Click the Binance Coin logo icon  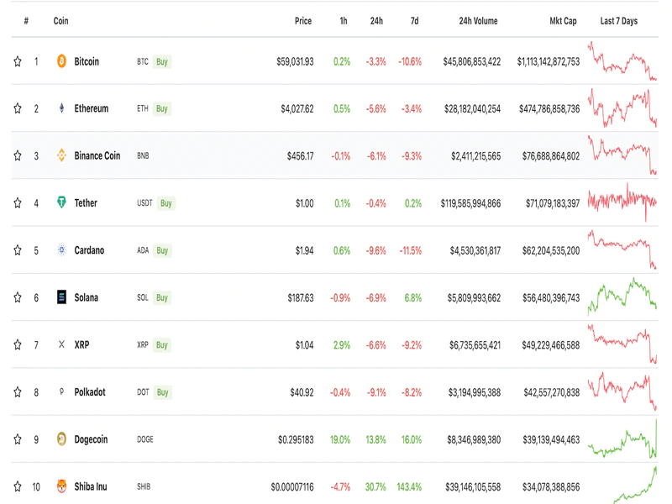[61, 155]
